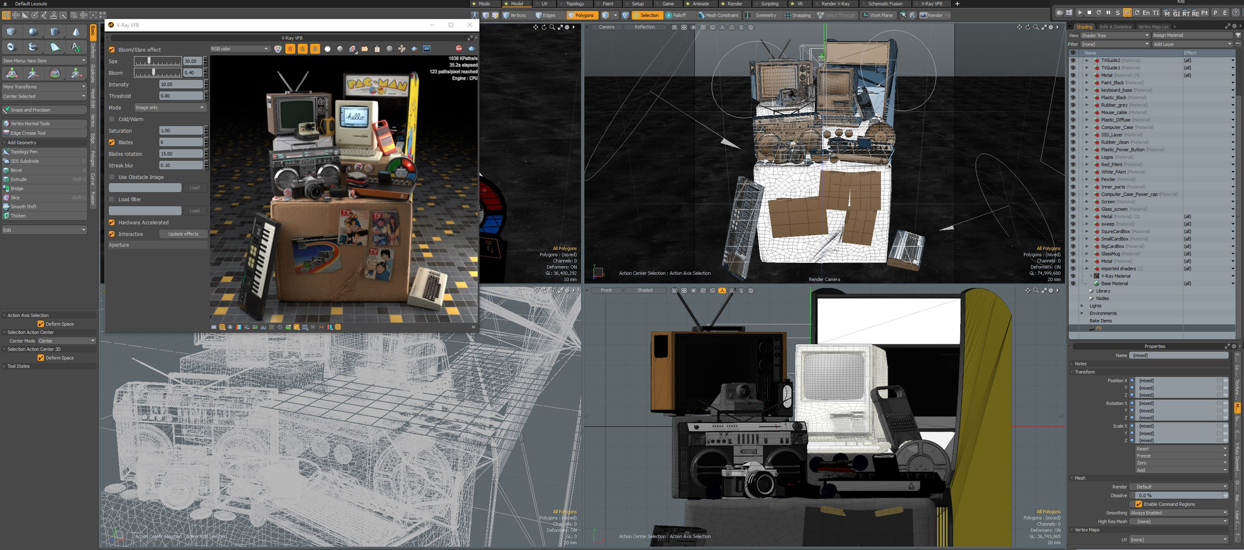This screenshot has height=550, width=1244.
Task: Enable the Cold/Warm checkbox
Action: pyautogui.click(x=112, y=119)
